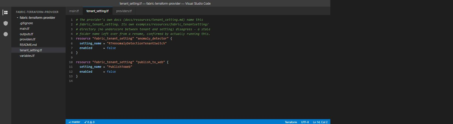Image resolution: width=453 pixels, height=124 pixels.
Task: Open providers.tf from the file tree
Action: pos(27,39)
